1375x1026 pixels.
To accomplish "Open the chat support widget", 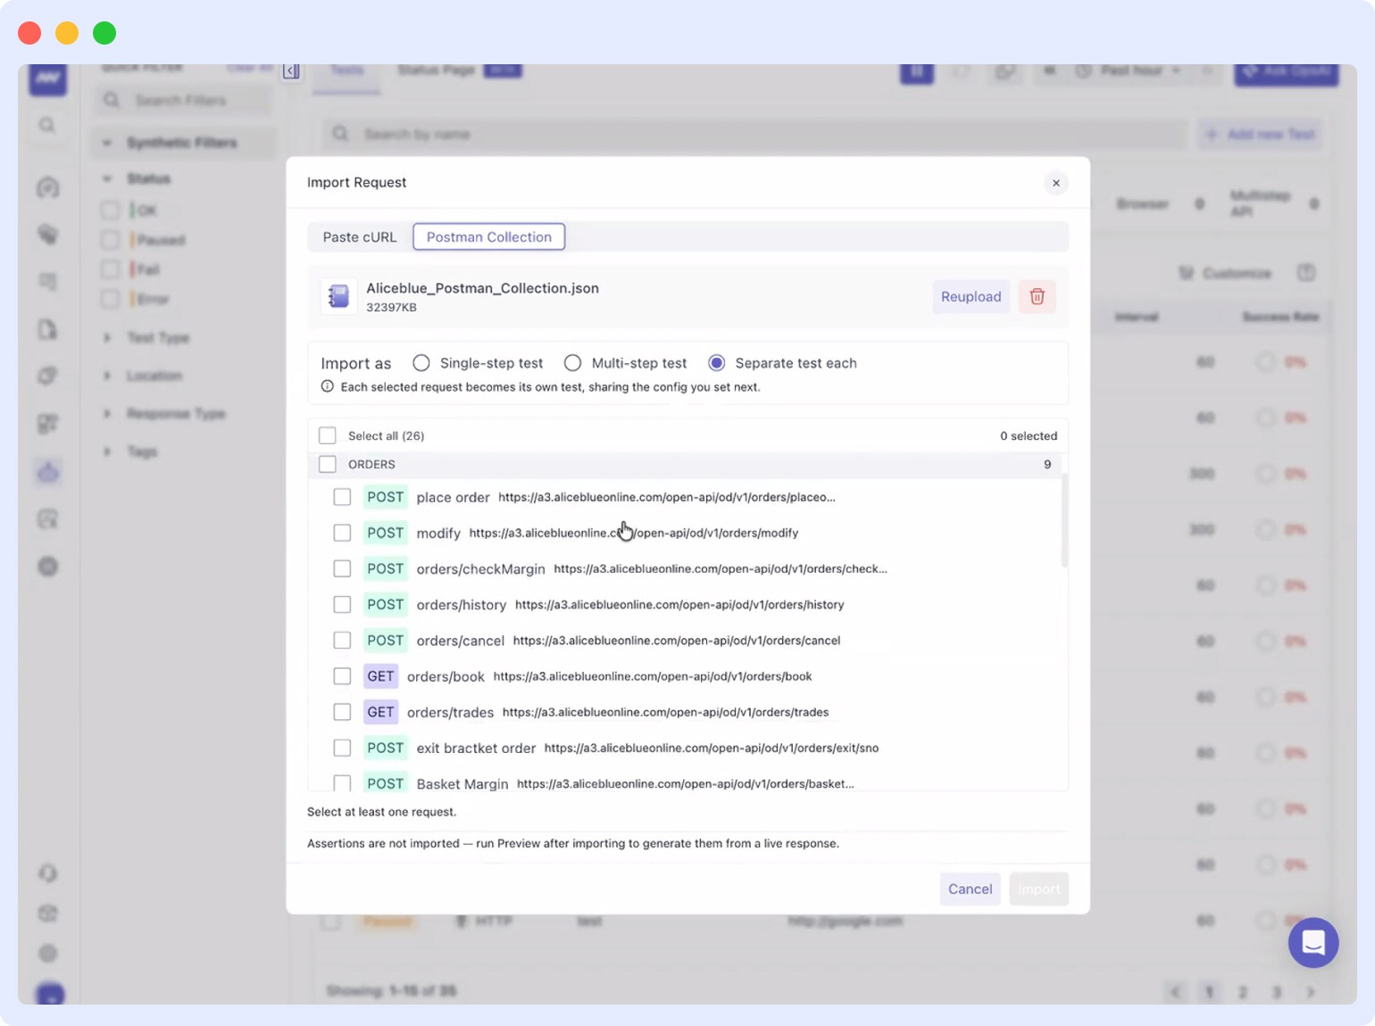I will click(x=1313, y=942).
